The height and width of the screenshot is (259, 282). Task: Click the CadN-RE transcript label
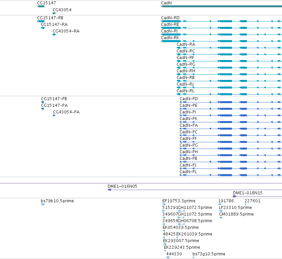click(170, 25)
